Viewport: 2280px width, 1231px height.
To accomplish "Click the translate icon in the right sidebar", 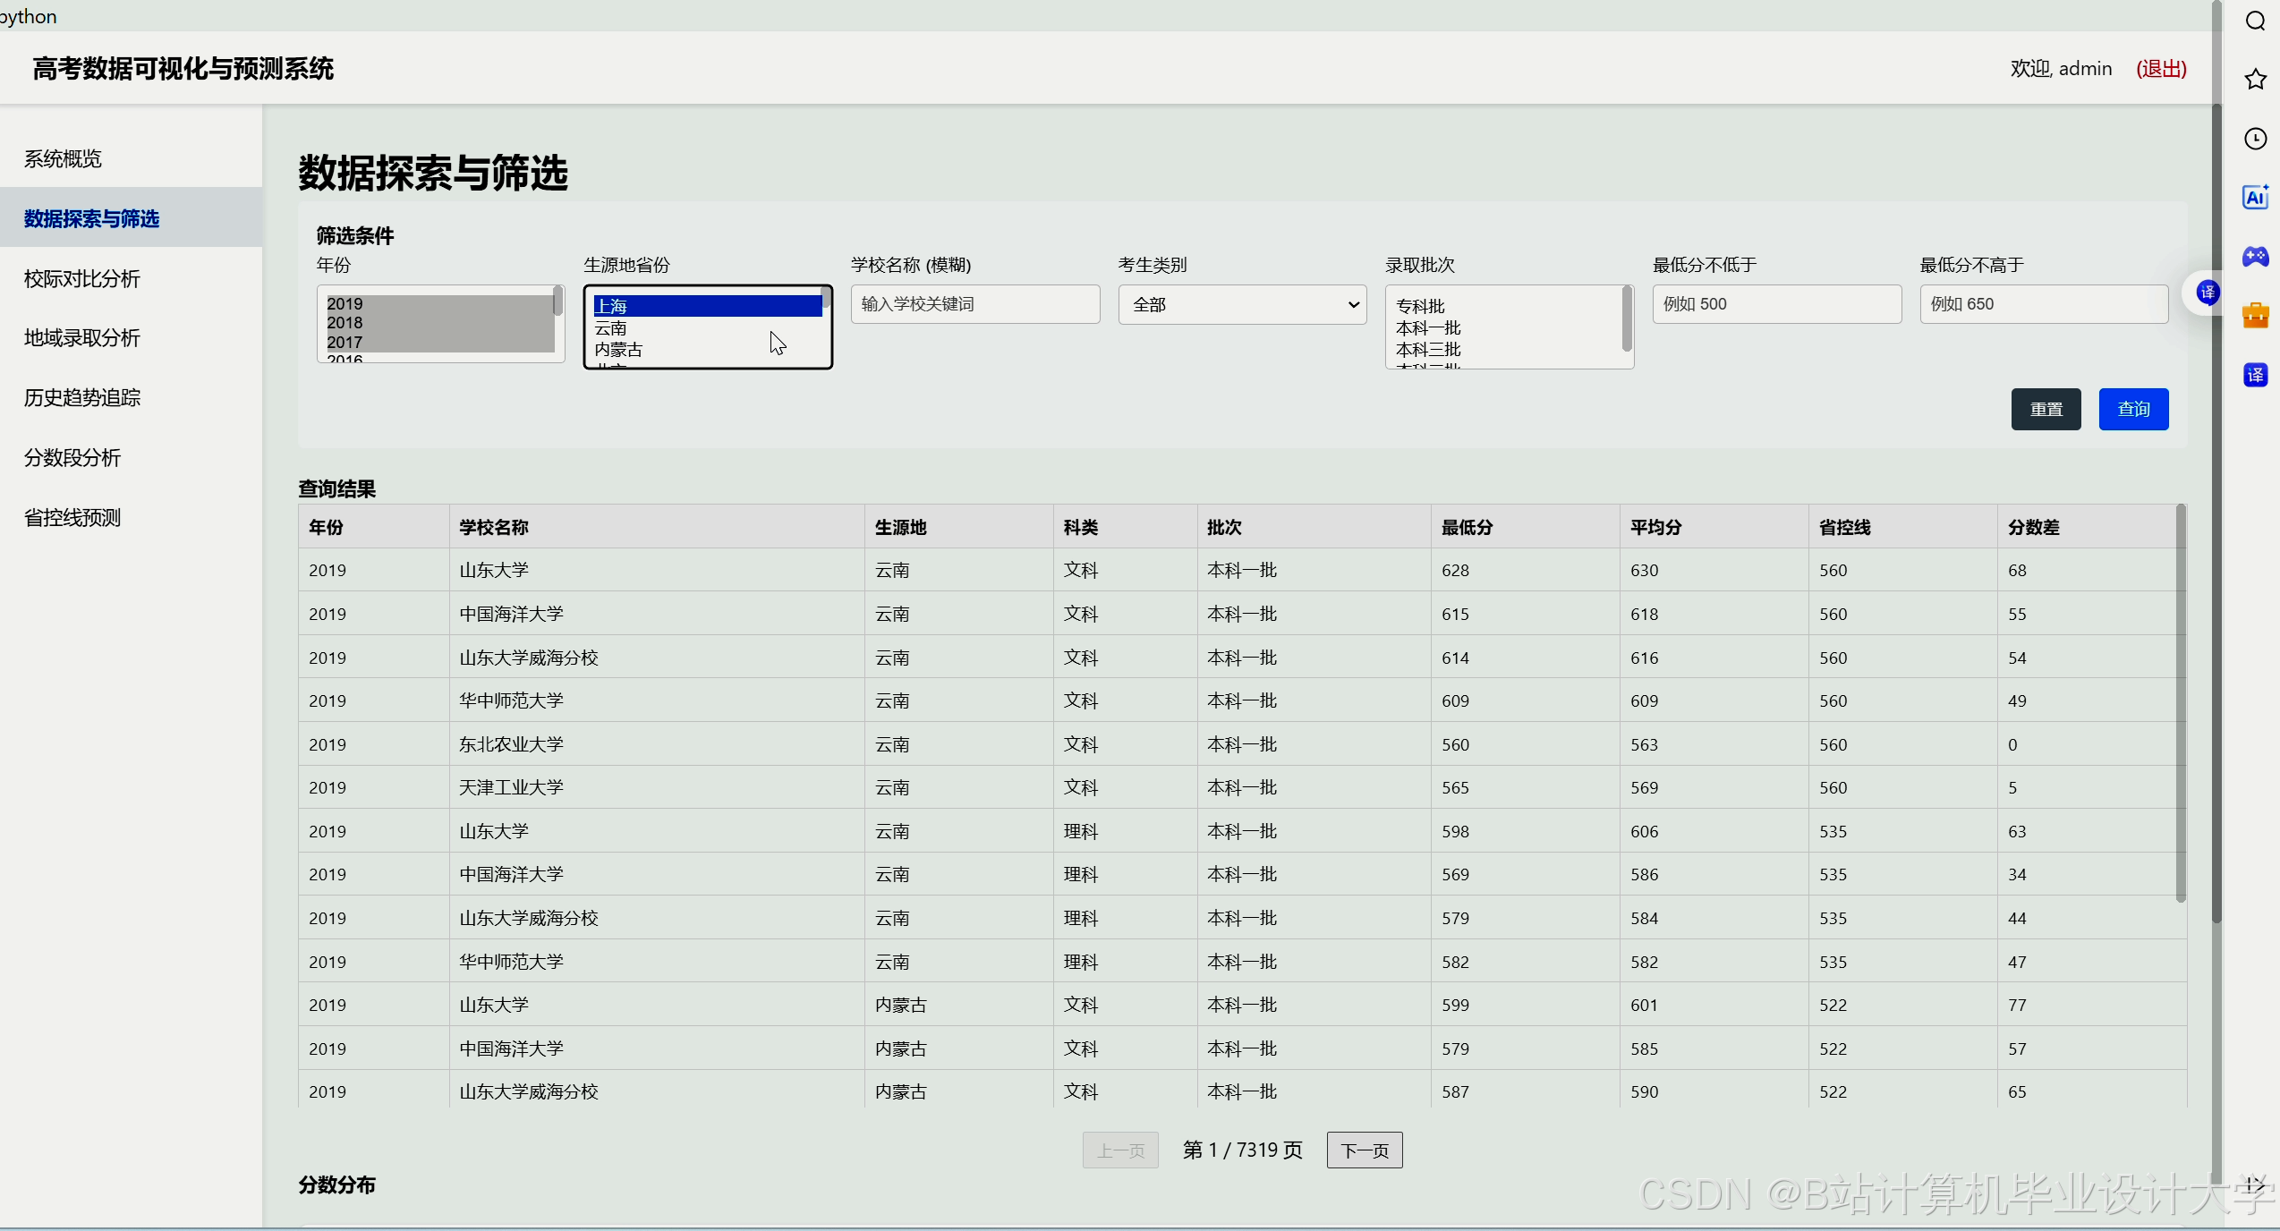I will [2255, 375].
